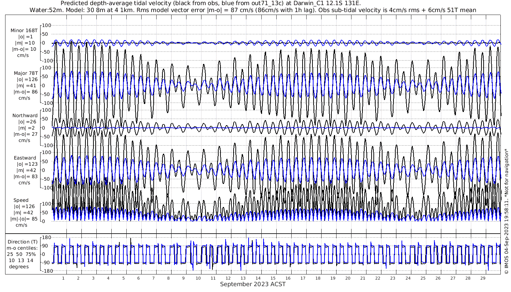Click the '180' tick on the Direction axis

click(x=46, y=238)
